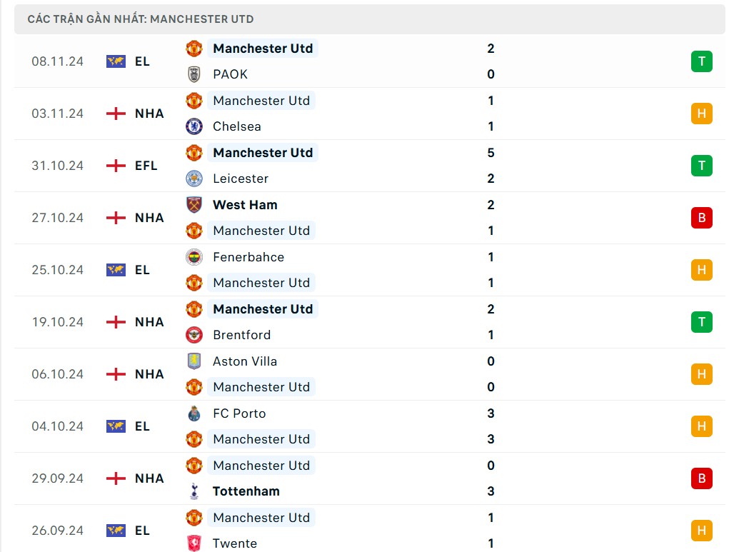Click the England flag on 03.11.24 row
This screenshot has height=552, width=734.
point(116,114)
